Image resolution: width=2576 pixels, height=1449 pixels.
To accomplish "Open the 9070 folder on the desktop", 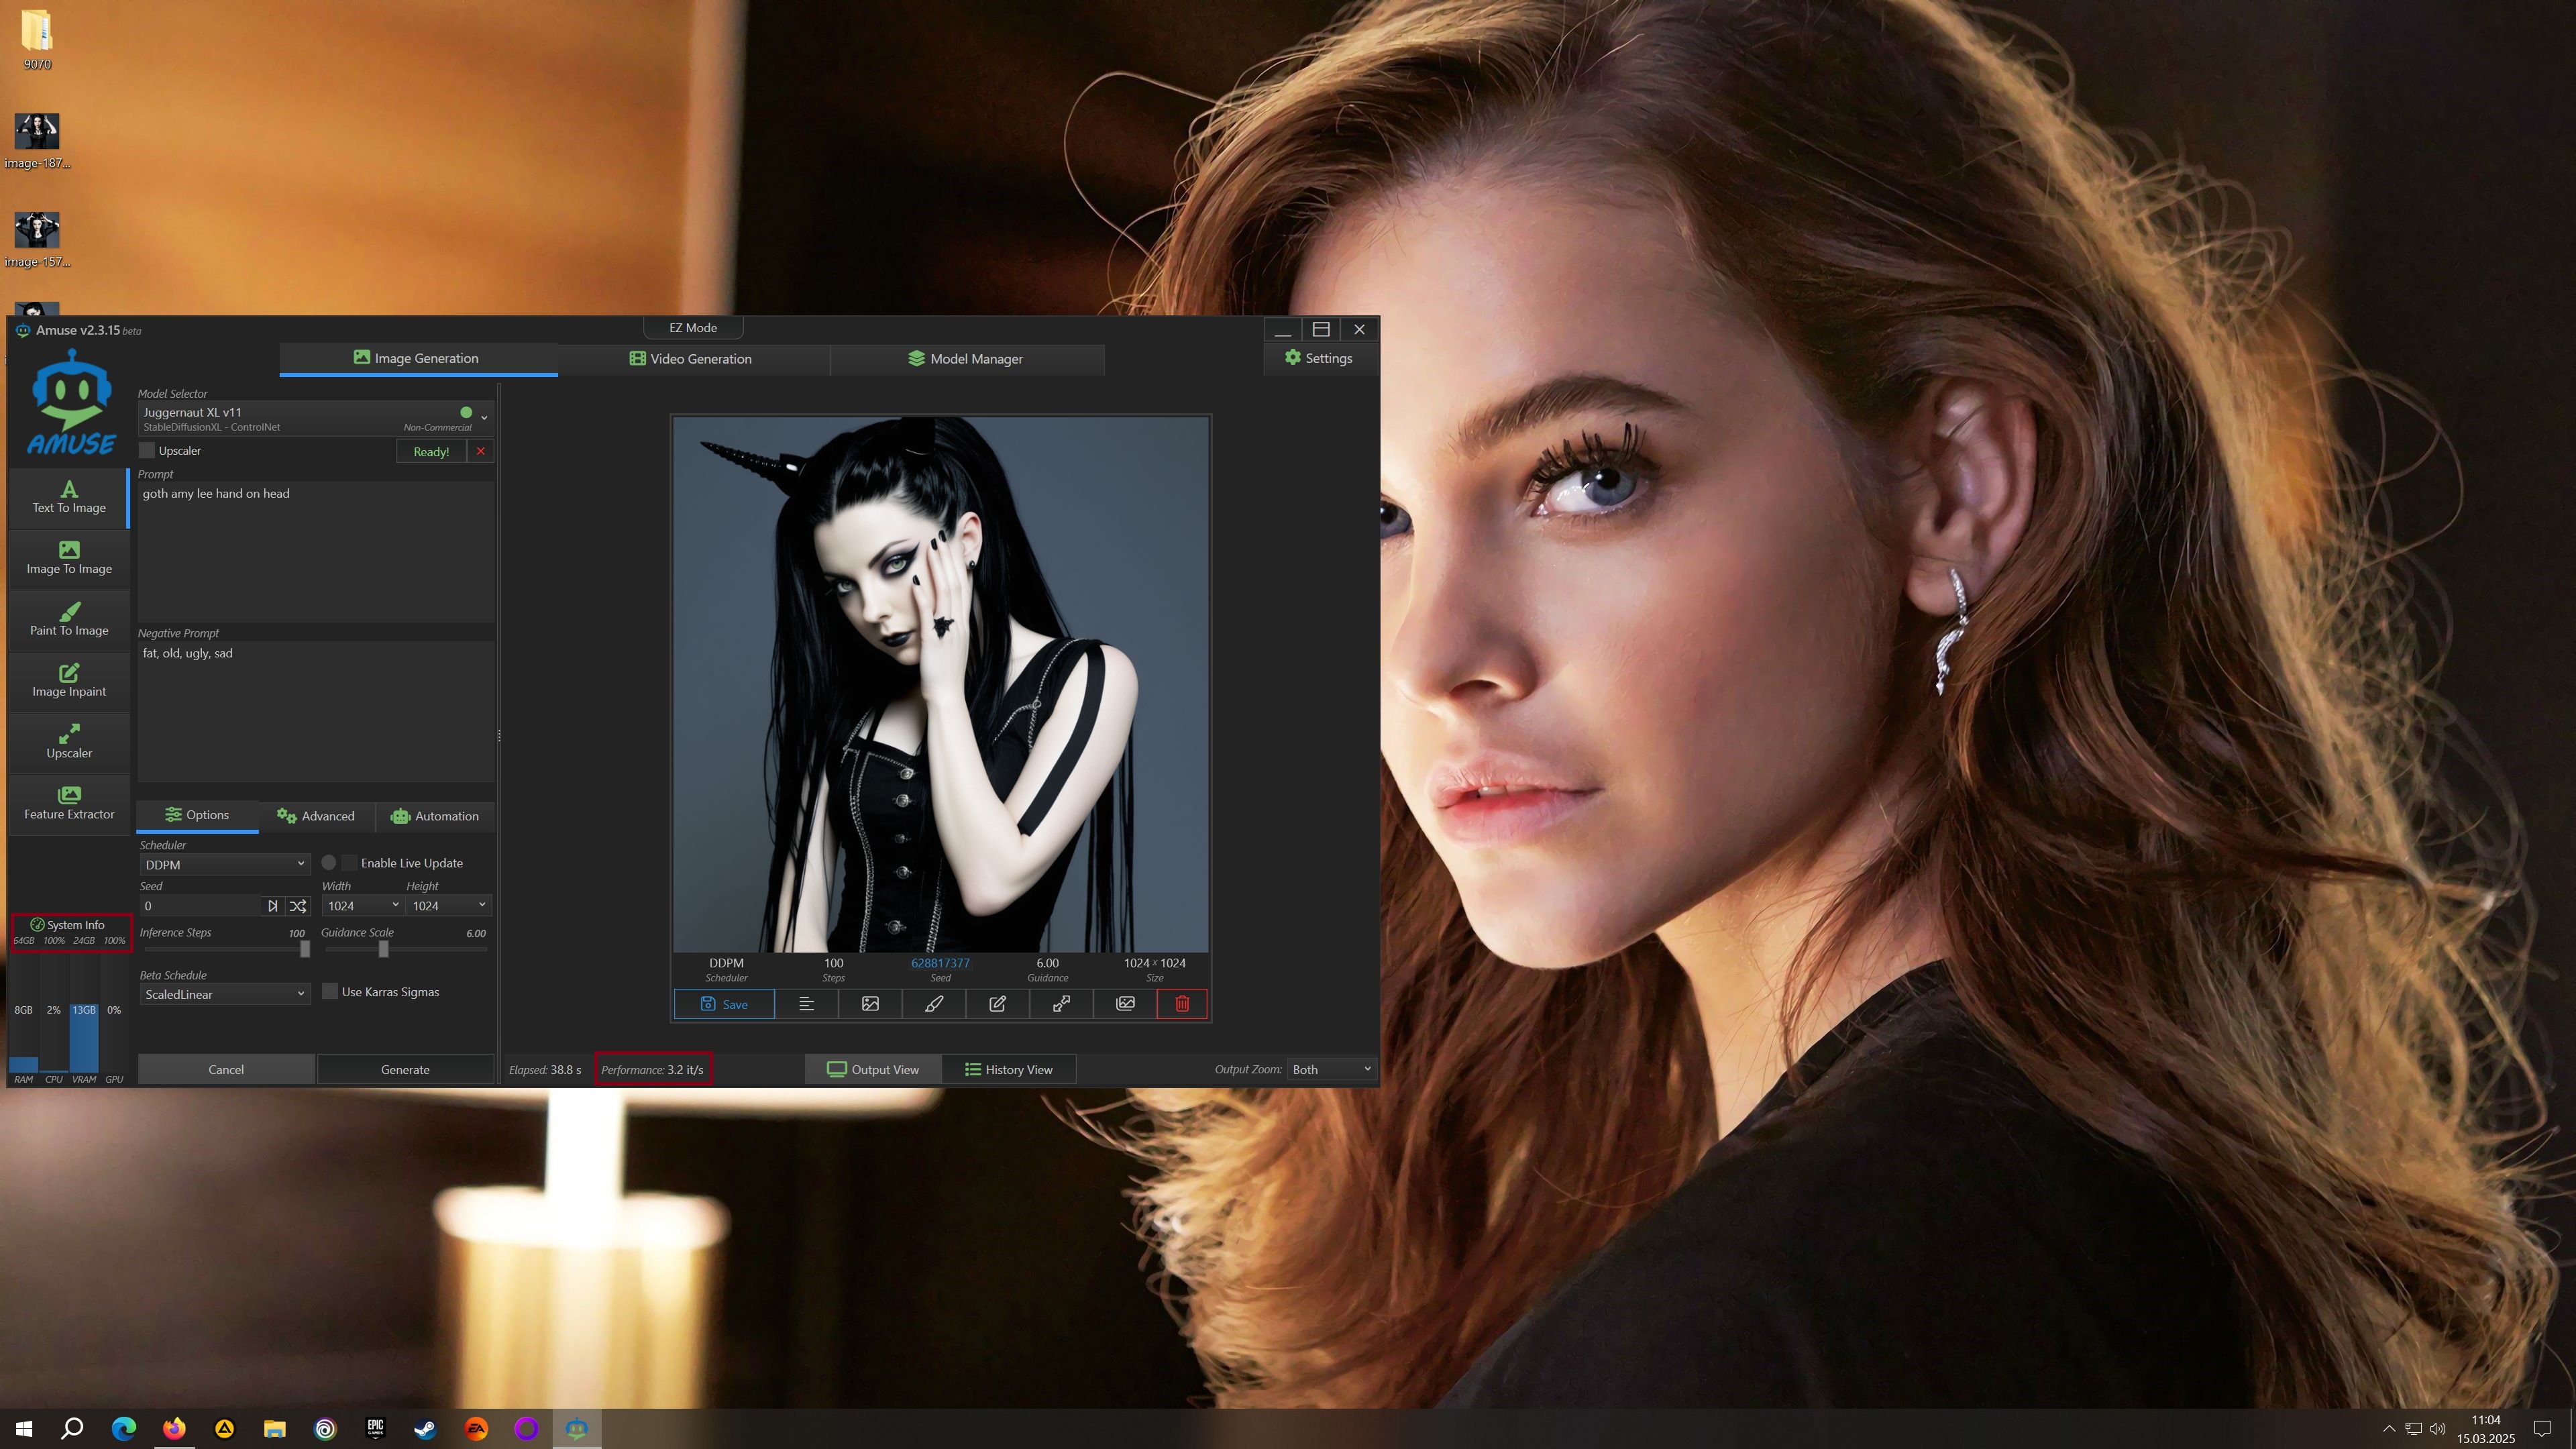I will [37, 40].
